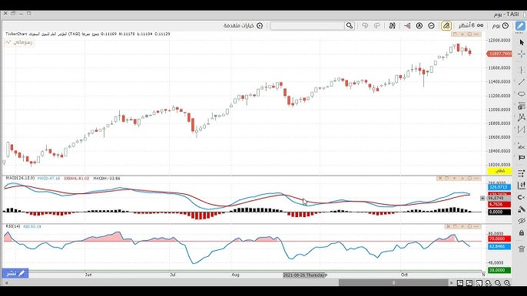Delete drawings with trash icon
This screenshot has width=527, height=296.
pyautogui.click(x=522, y=248)
